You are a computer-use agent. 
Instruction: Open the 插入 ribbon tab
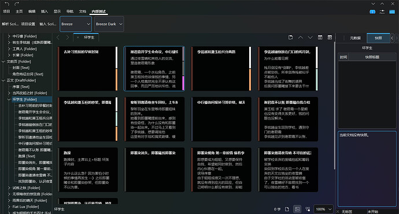[x=45, y=12]
